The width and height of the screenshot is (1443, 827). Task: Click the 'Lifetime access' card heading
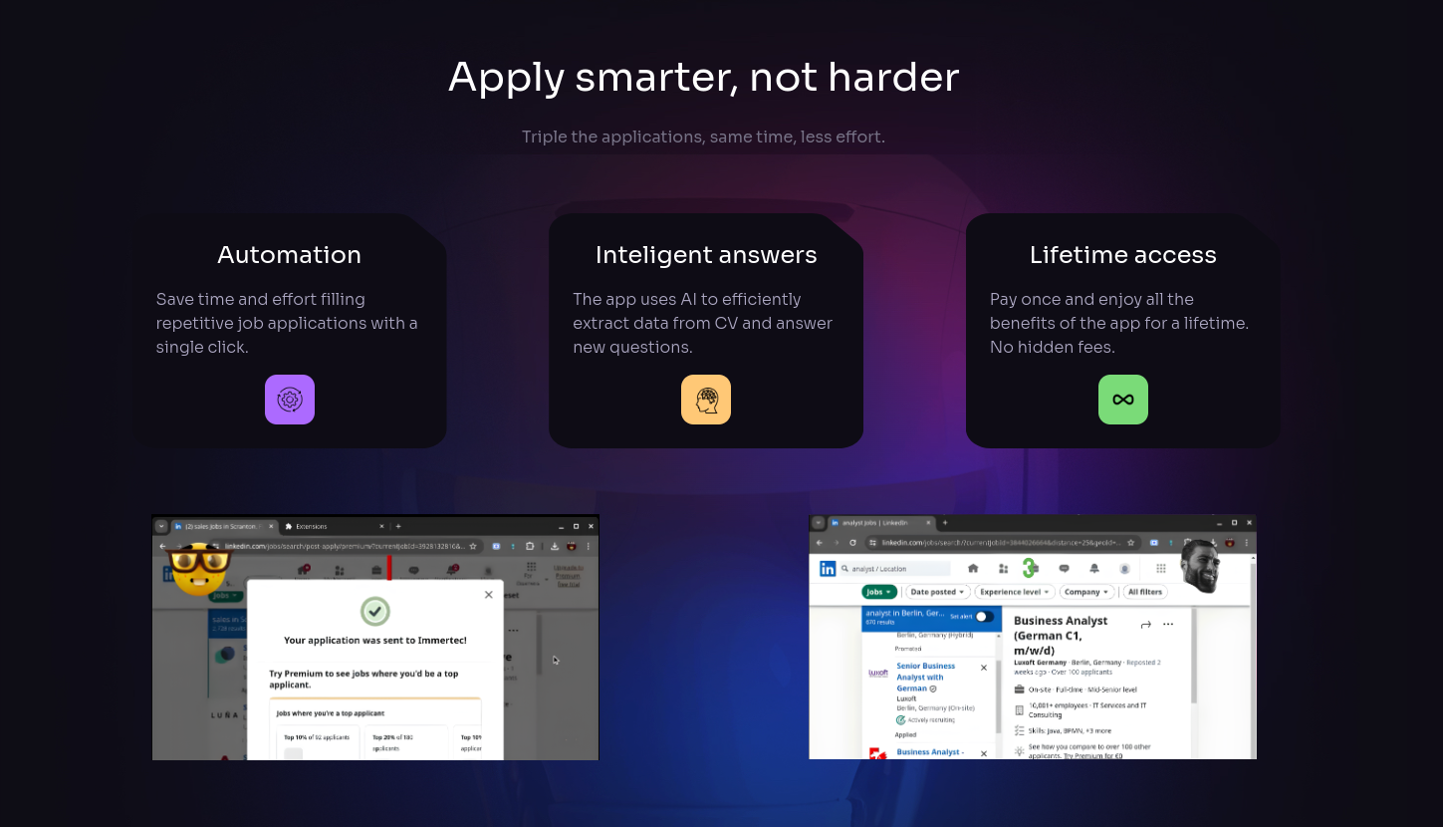1123,255
